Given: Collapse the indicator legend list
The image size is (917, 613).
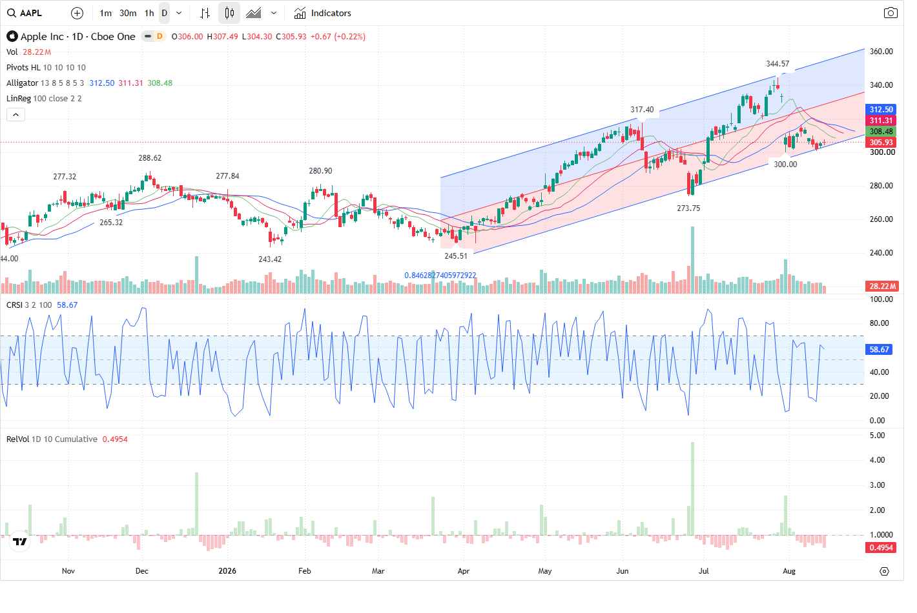Looking at the screenshot, I should tap(15, 114).
